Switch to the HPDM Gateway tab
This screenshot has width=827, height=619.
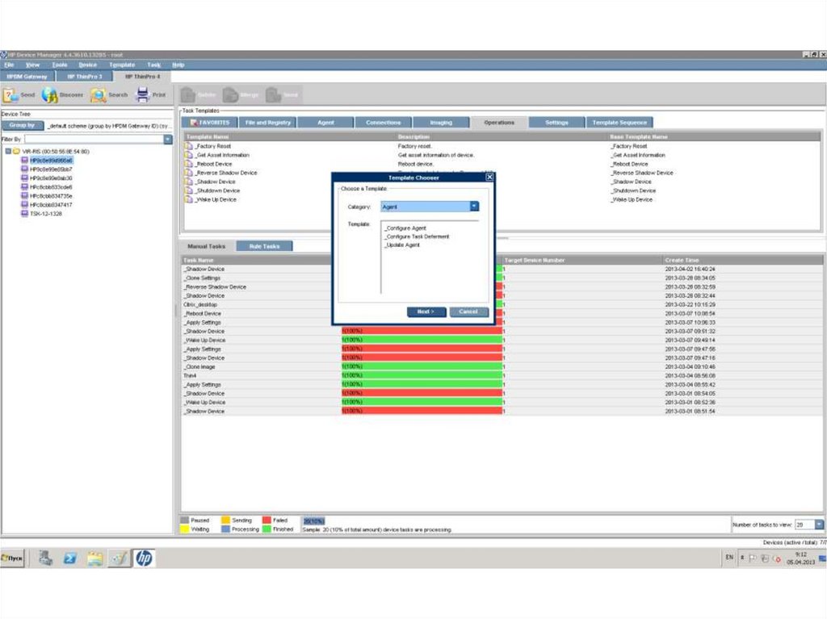(27, 77)
